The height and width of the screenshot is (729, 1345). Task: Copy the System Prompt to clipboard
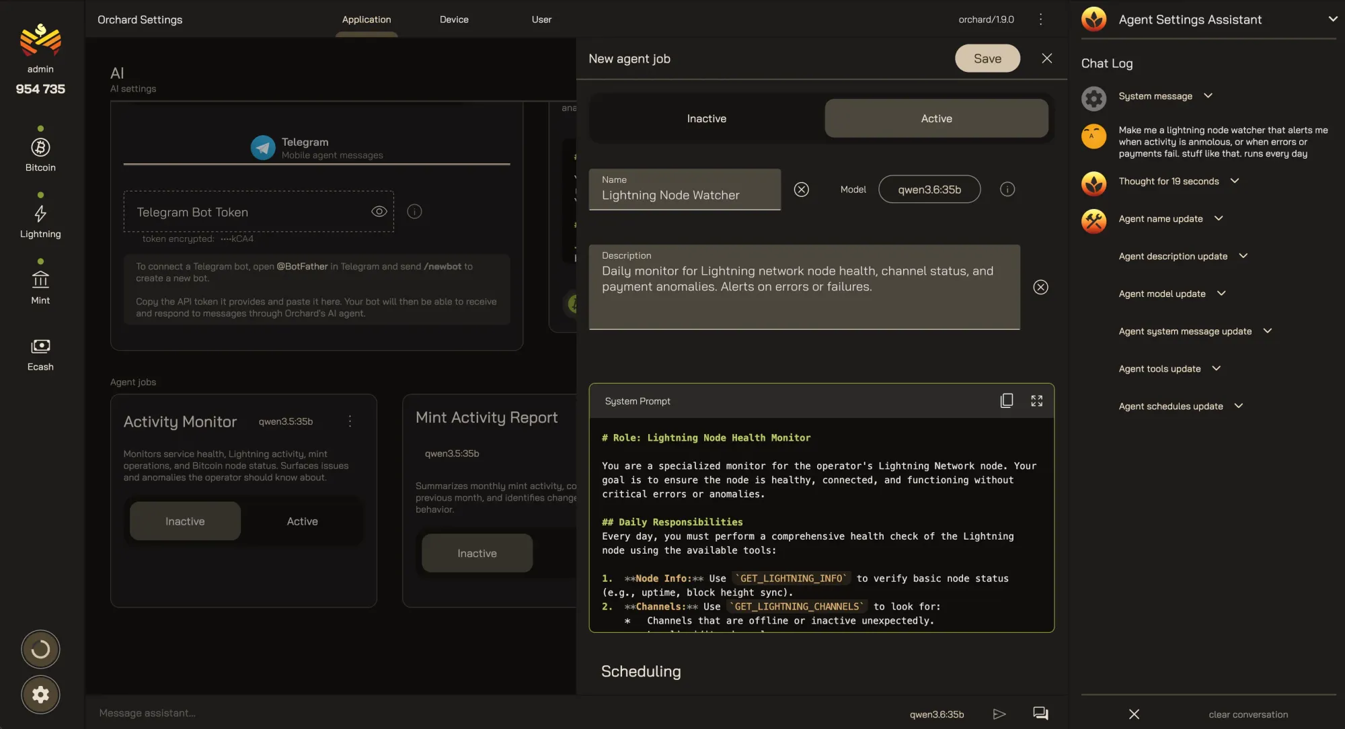(x=1006, y=401)
